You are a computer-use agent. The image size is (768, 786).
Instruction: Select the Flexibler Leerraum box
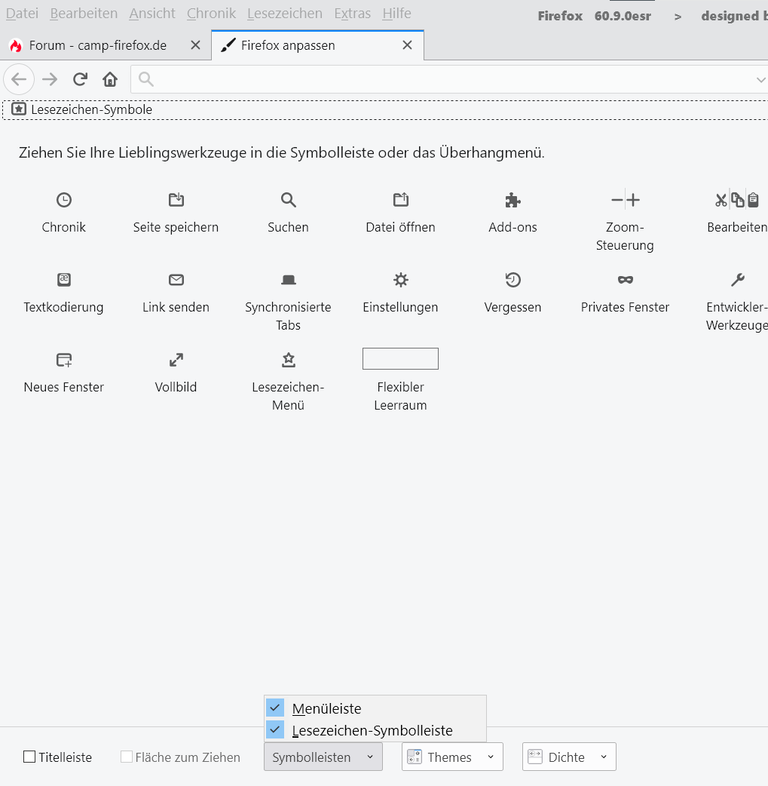coord(400,359)
